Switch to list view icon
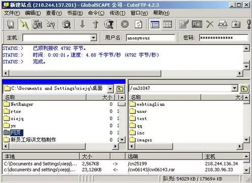The image size is (252, 183). (155, 25)
